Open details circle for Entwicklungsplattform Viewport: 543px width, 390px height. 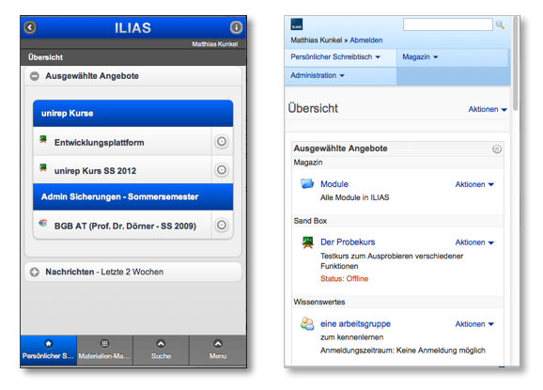222,141
